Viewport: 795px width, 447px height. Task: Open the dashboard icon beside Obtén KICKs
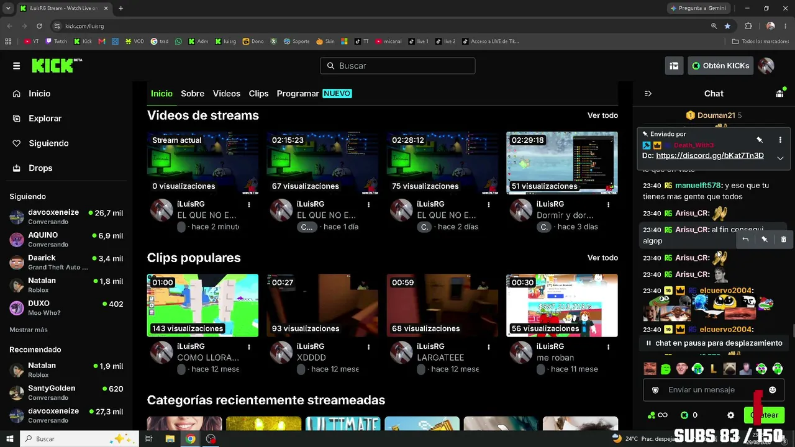point(674,66)
